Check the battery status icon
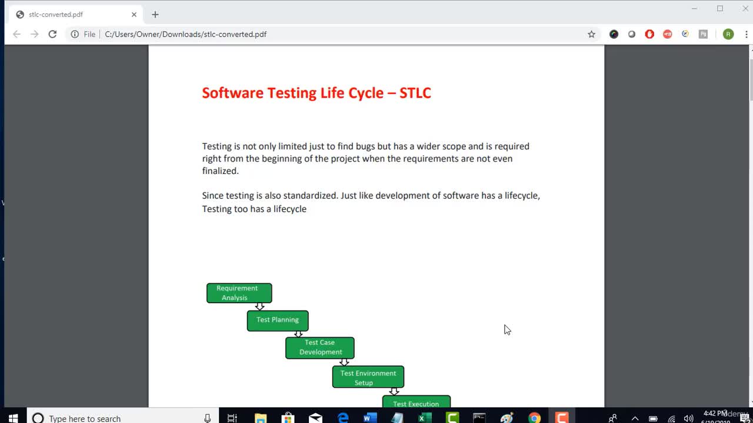The height and width of the screenshot is (423, 753). [653, 418]
